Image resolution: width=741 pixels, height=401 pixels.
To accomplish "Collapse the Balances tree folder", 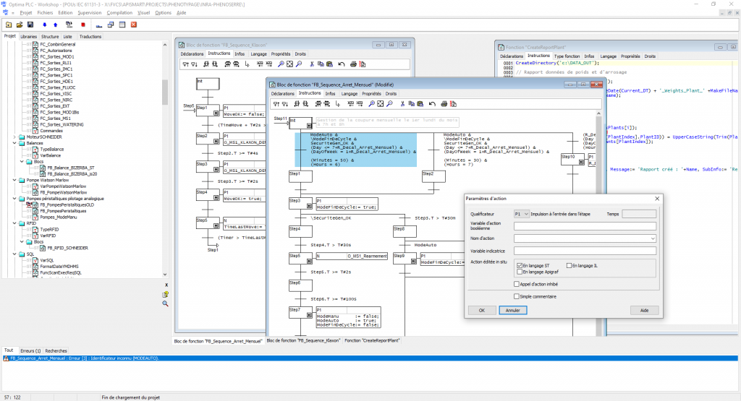I will point(14,143).
